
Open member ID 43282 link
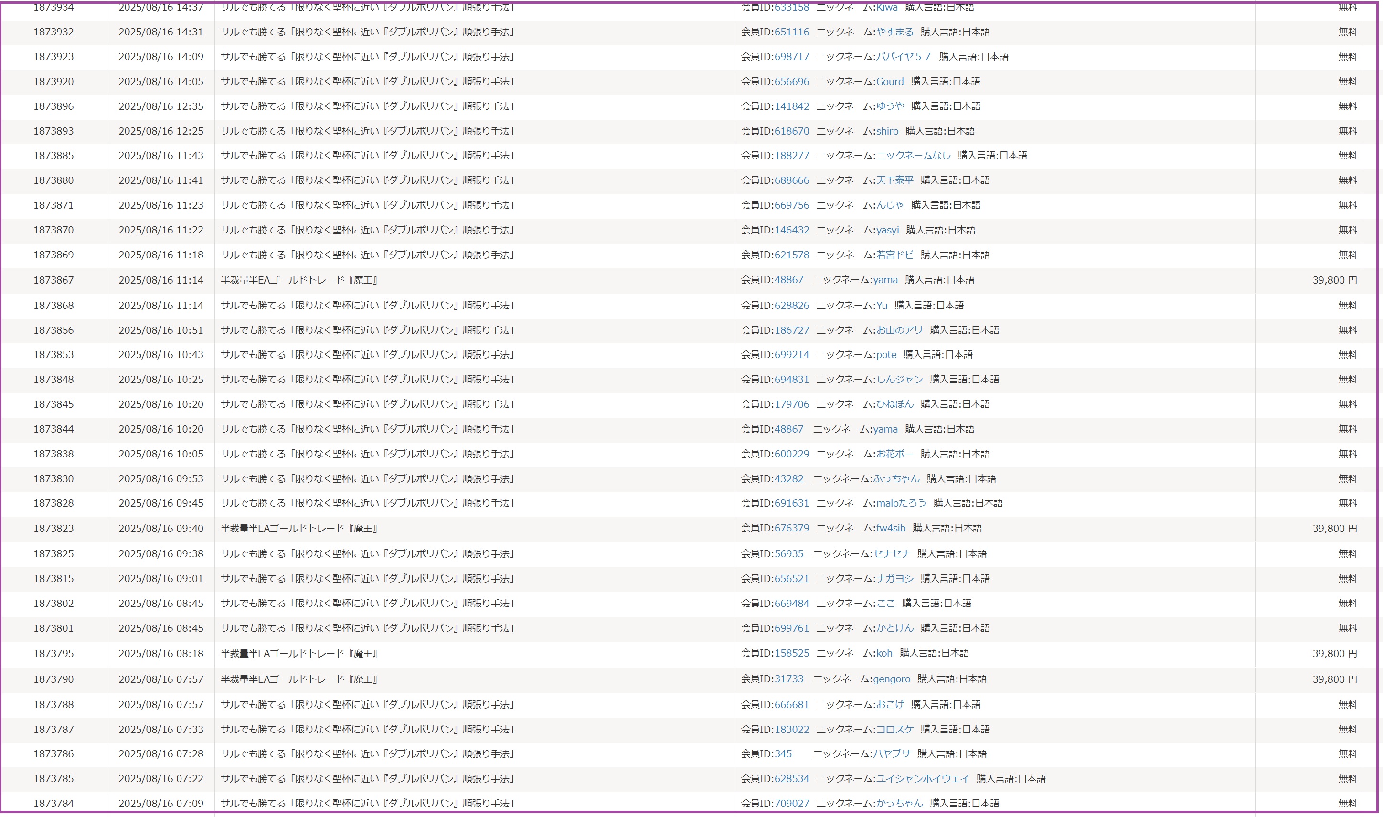pyautogui.click(x=789, y=478)
